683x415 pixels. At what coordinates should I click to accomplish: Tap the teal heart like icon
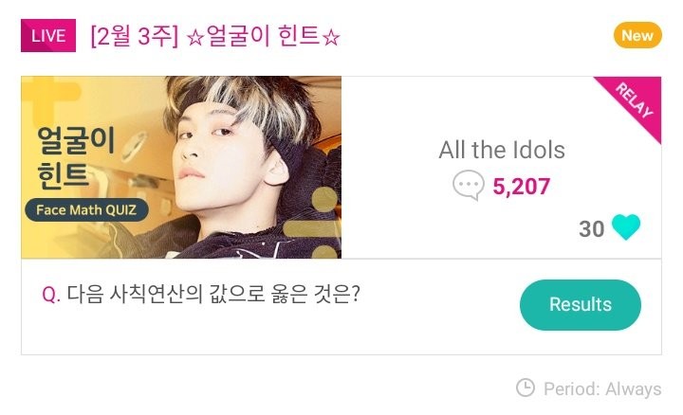coord(626,228)
